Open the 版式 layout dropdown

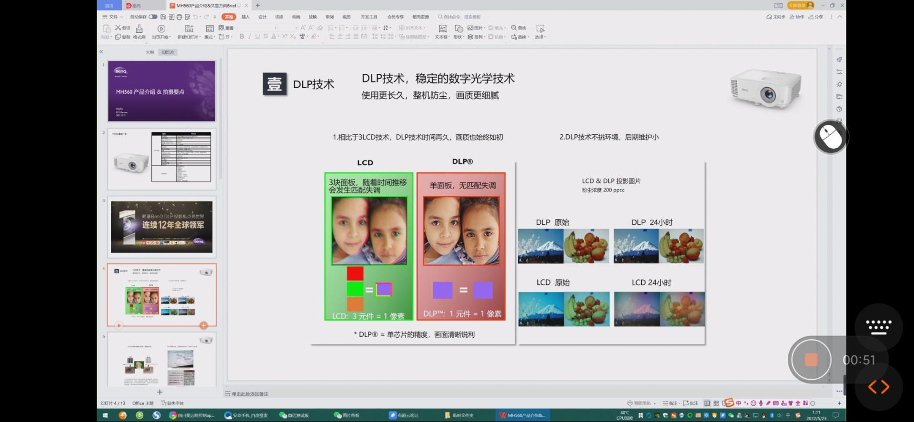pos(209,32)
